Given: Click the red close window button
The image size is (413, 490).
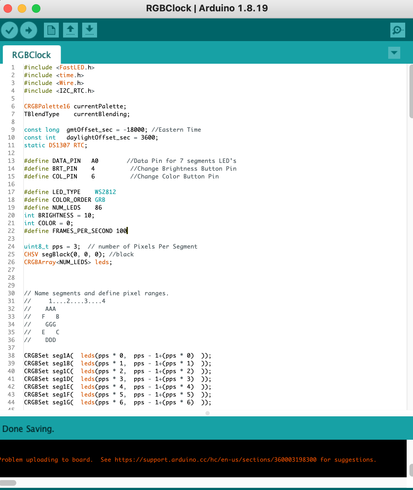Looking at the screenshot, I should 8,8.
